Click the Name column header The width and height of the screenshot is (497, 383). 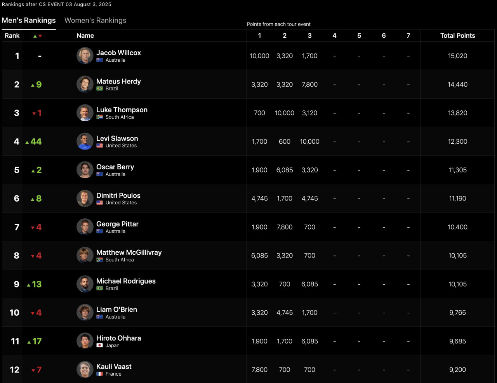point(85,35)
